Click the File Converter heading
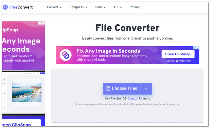Viewport: 210px width, 128px height. click(128, 28)
